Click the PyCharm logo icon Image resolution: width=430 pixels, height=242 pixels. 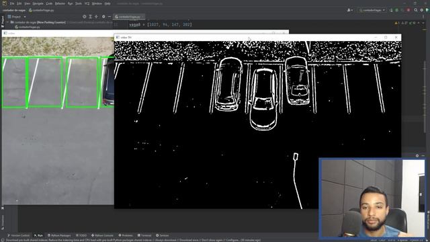click(x=4, y=3)
